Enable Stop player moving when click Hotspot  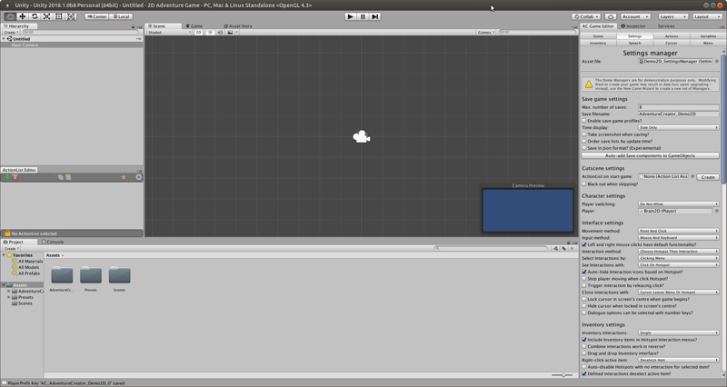584,279
